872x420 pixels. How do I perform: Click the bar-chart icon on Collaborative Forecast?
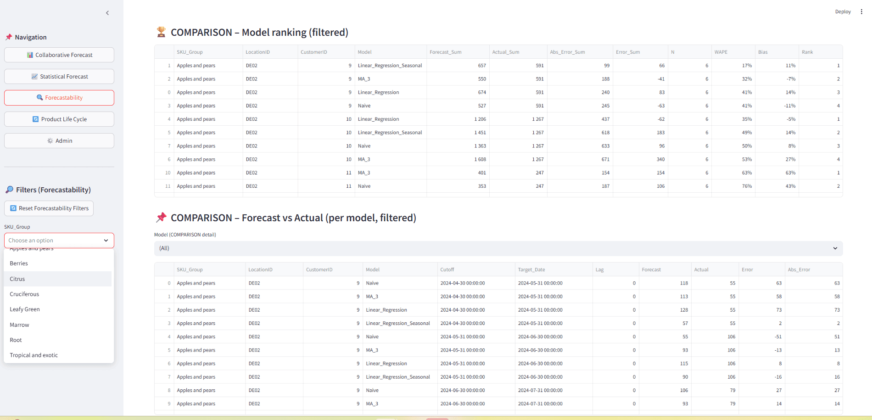coord(30,55)
